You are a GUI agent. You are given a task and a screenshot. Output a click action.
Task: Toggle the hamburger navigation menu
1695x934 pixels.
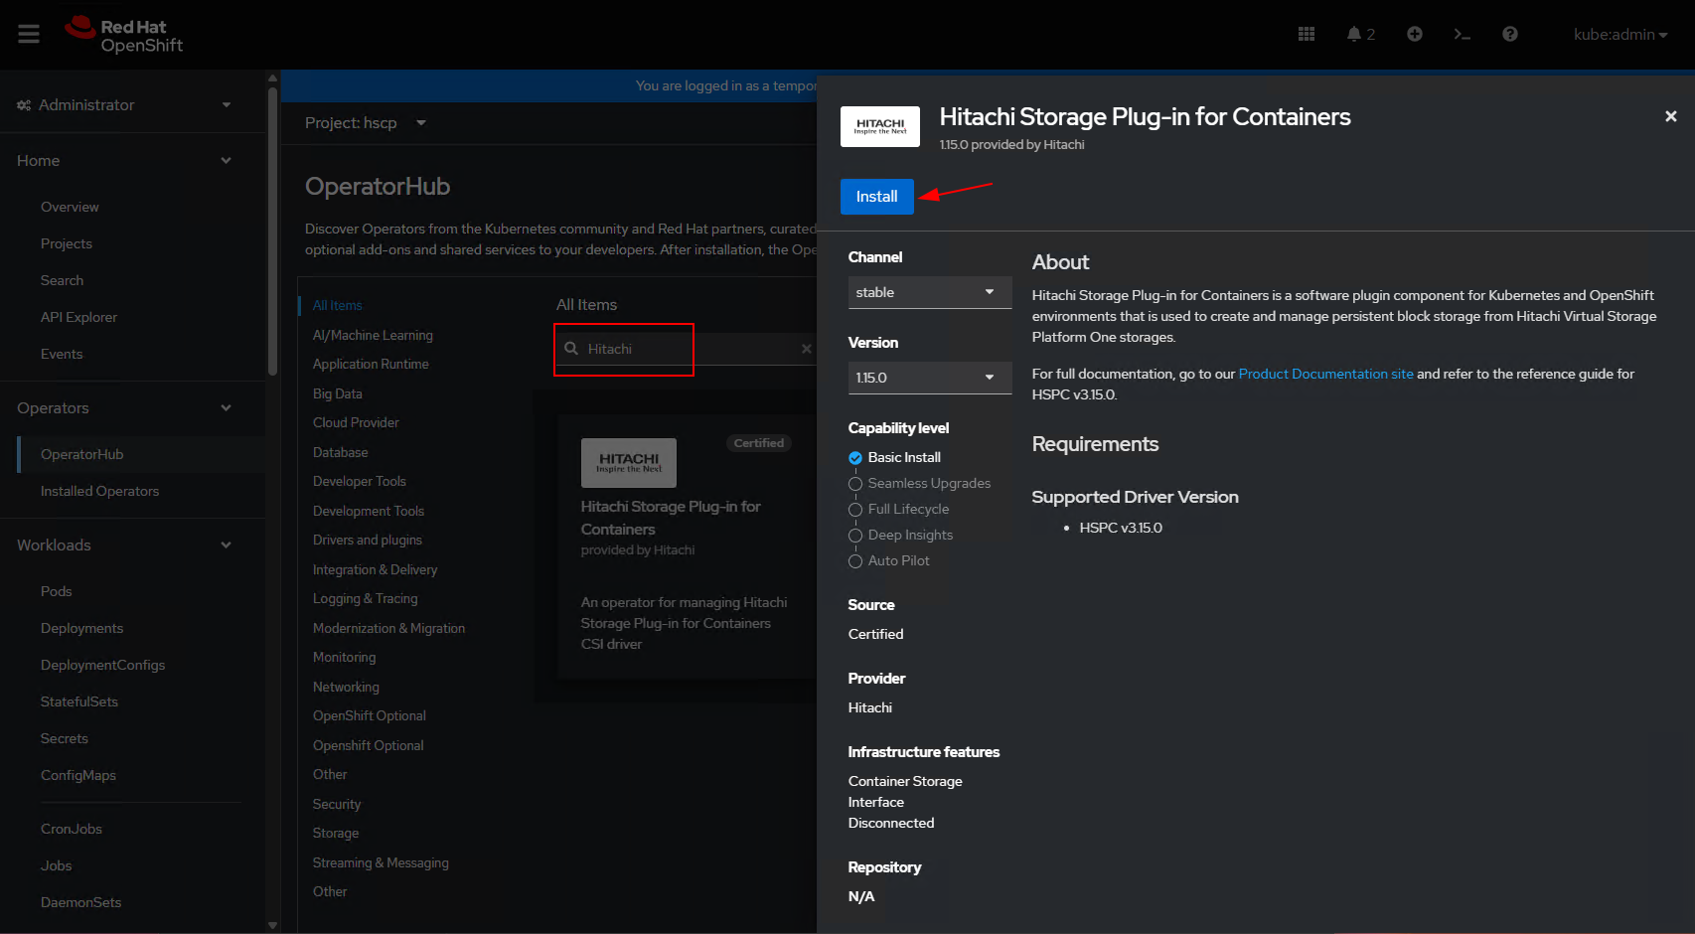29,35
